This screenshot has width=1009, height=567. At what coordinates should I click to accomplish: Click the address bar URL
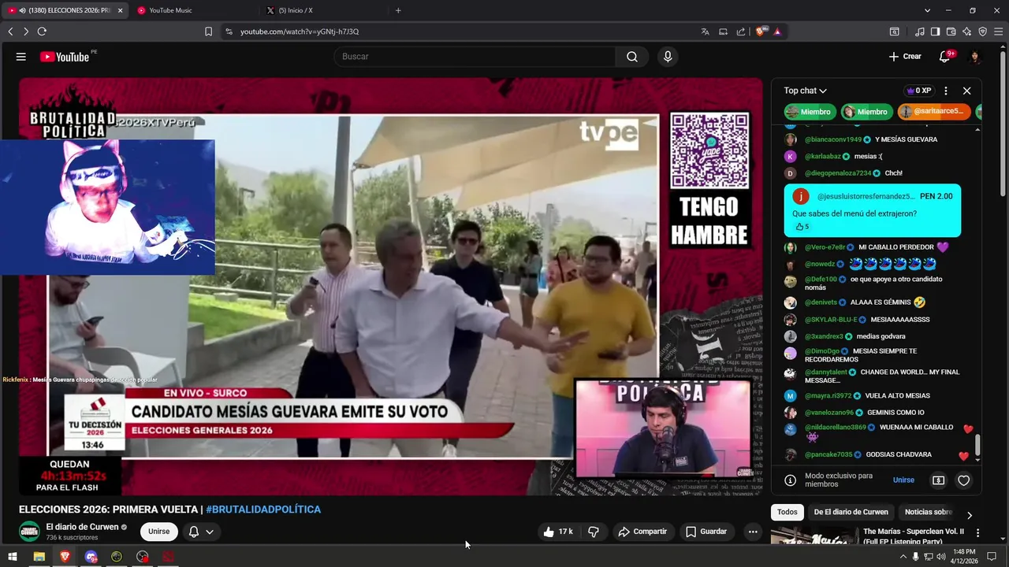(x=300, y=31)
